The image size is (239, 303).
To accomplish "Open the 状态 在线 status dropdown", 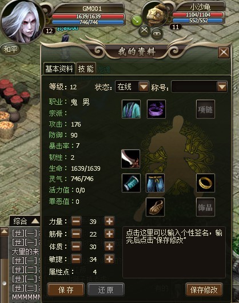I will click(x=132, y=86).
